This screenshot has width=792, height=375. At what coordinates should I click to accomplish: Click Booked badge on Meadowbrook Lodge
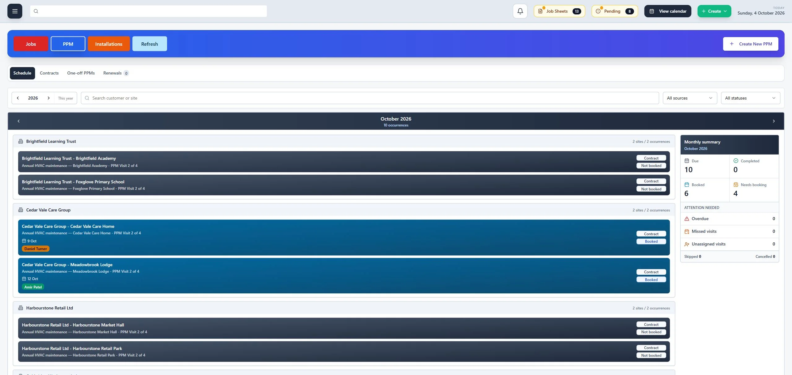pos(651,280)
